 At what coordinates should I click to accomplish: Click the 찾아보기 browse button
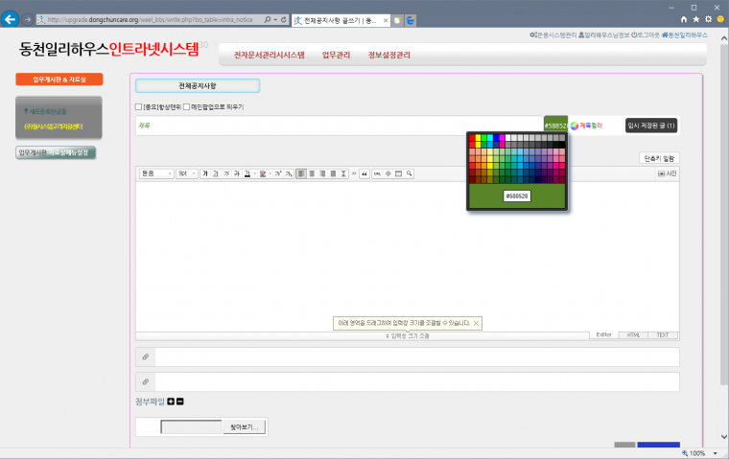pyautogui.click(x=244, y=426)
